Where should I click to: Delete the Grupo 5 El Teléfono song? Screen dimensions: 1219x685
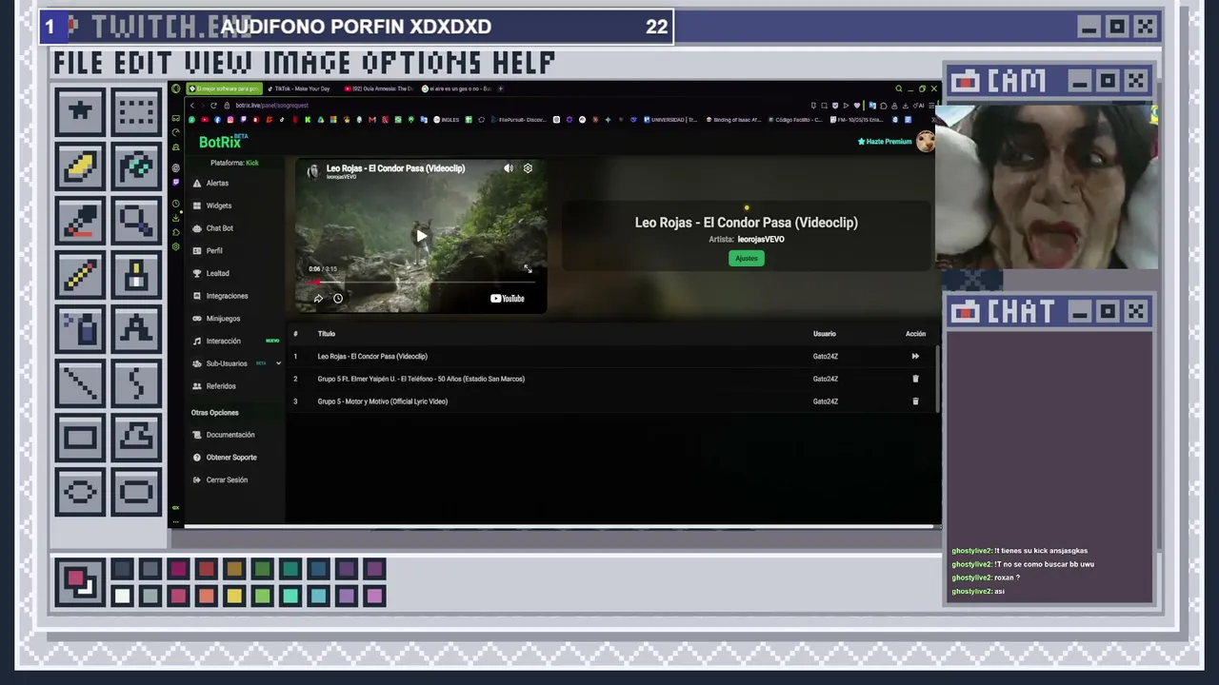(x=915, y=379)
